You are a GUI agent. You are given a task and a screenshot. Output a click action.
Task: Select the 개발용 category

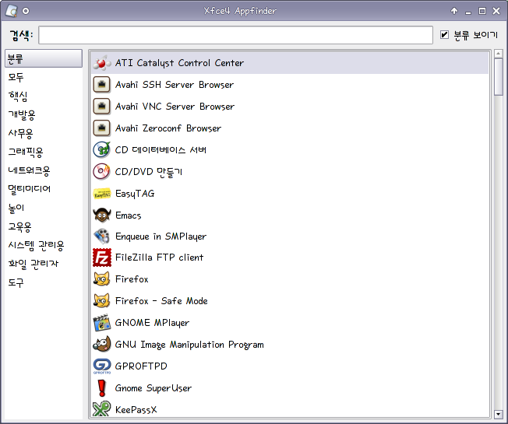pyautogui.click(x=22, y=114)
